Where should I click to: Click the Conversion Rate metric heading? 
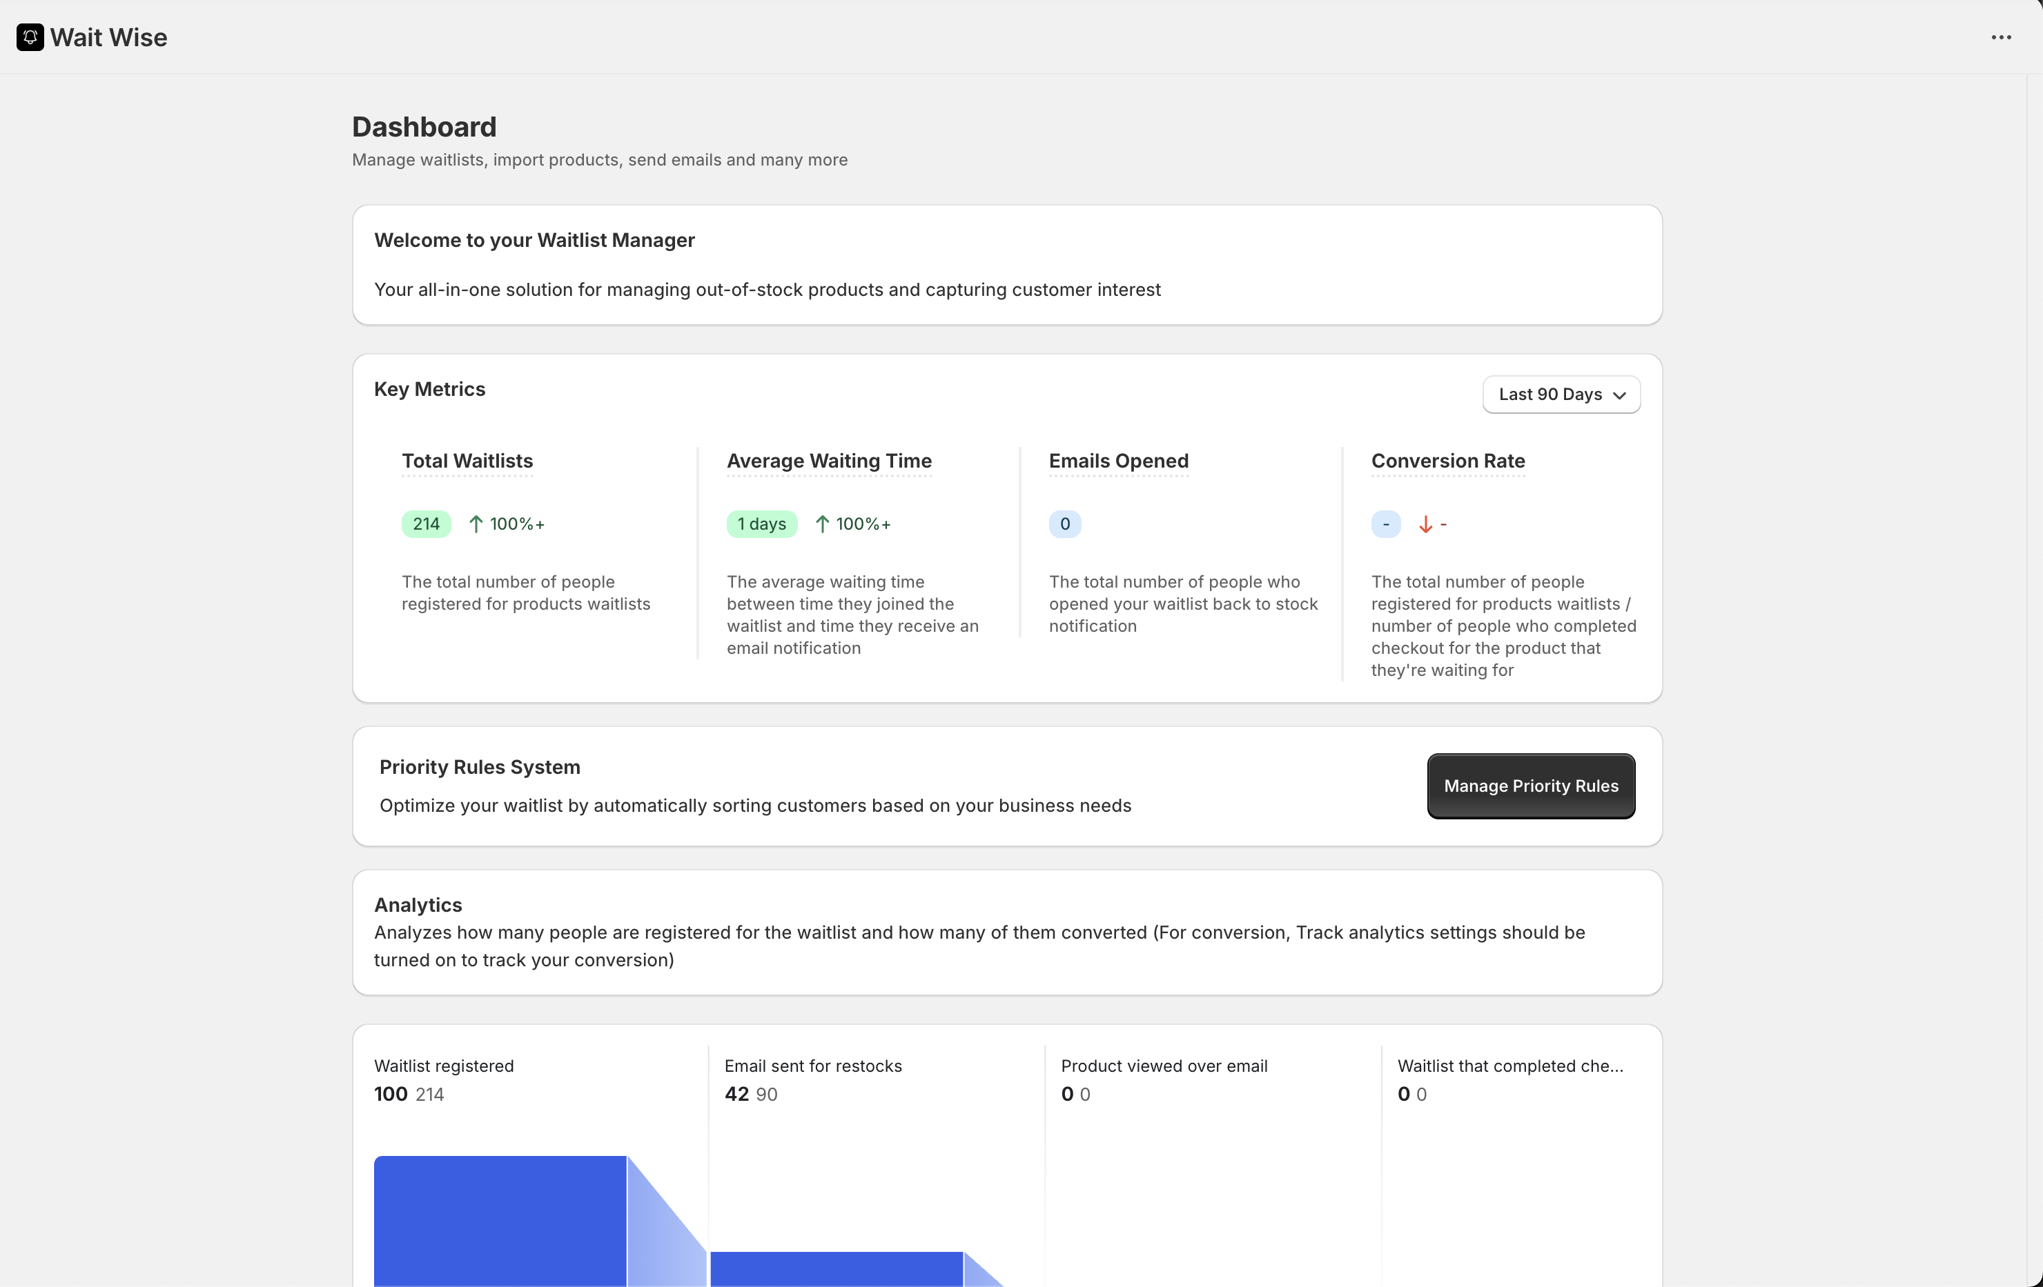pos(1447,461)
